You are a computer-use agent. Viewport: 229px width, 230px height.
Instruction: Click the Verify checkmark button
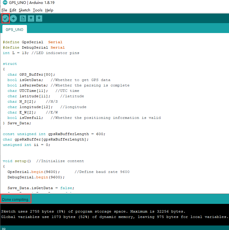(x=5, y=19)
